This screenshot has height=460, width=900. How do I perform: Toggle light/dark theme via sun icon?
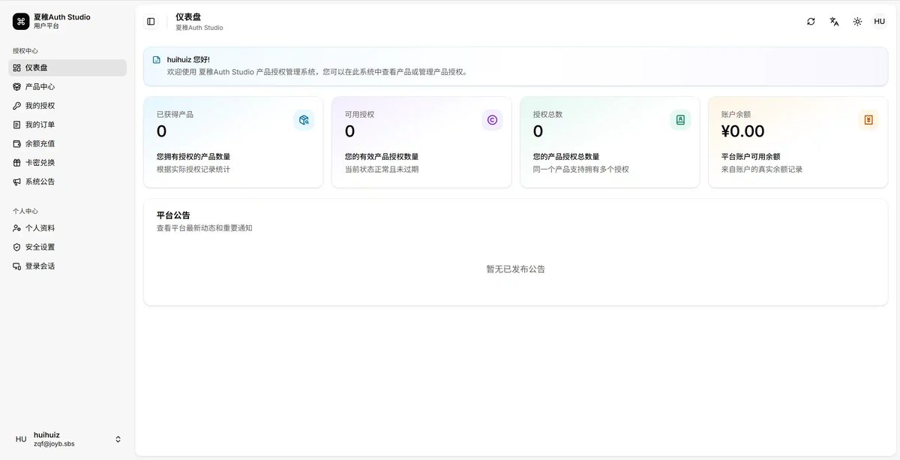click(x=857, y=22)
